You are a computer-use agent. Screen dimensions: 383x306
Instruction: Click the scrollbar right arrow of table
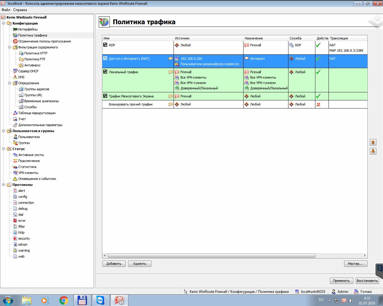click(365, 256)
